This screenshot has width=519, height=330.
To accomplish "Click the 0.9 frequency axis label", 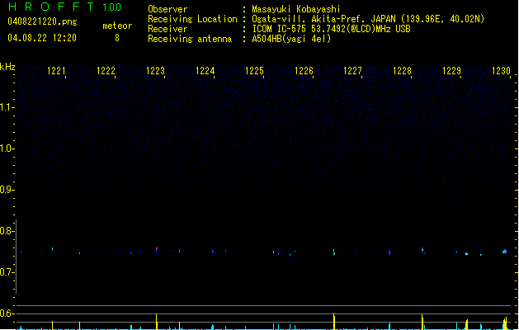I will tap(7, 190).
